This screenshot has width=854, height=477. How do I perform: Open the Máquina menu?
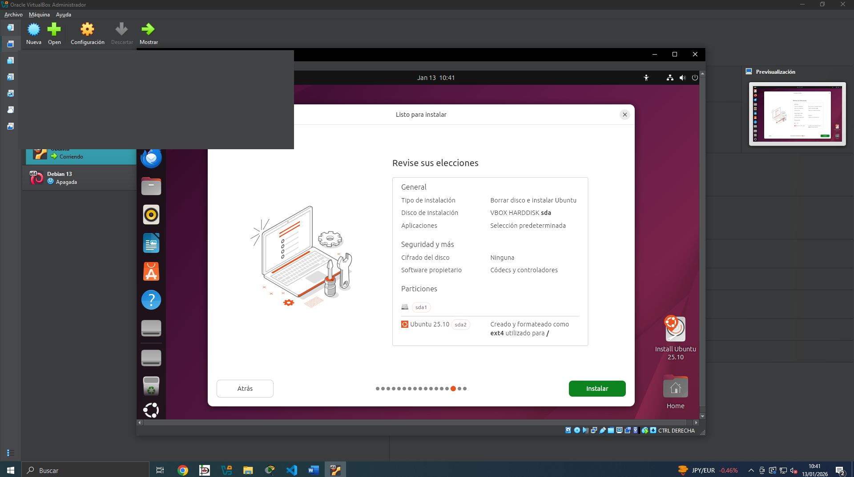tap(39, 15)
